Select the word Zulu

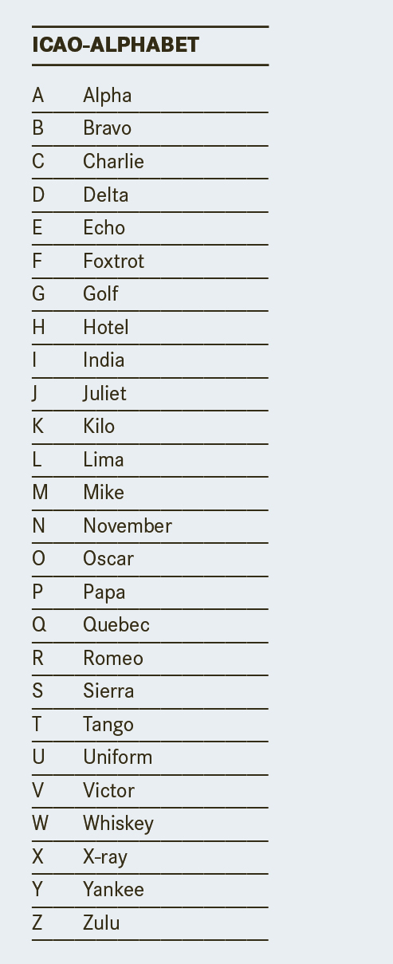click(x=101, y=923)
